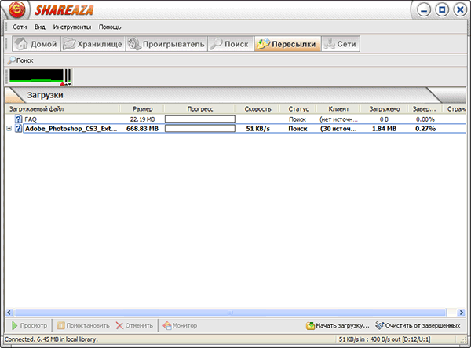Screen dimensions: 471x348
Task: Click Начать загрузку... button
Action: [x=338, y=325]
